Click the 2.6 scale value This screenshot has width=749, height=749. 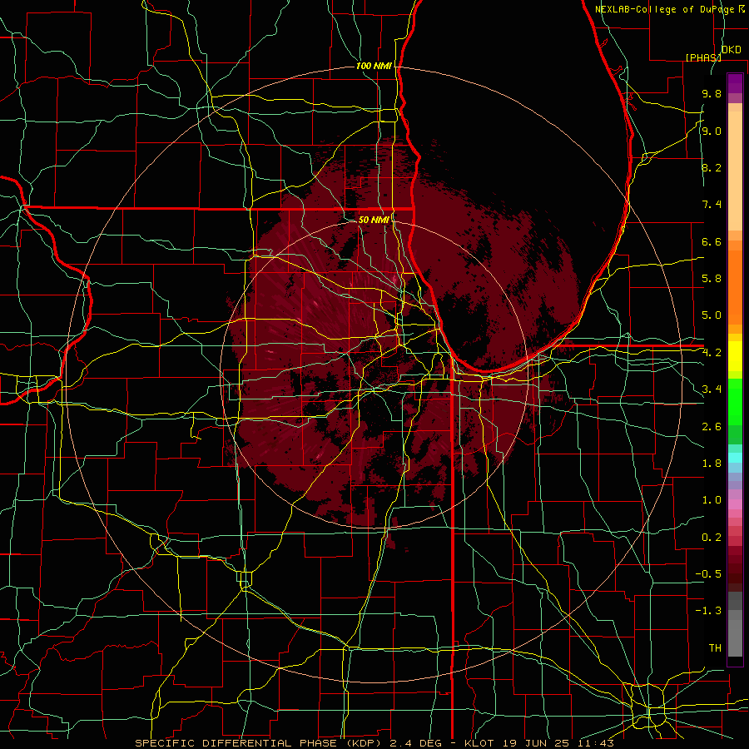[x=712, y=427]
